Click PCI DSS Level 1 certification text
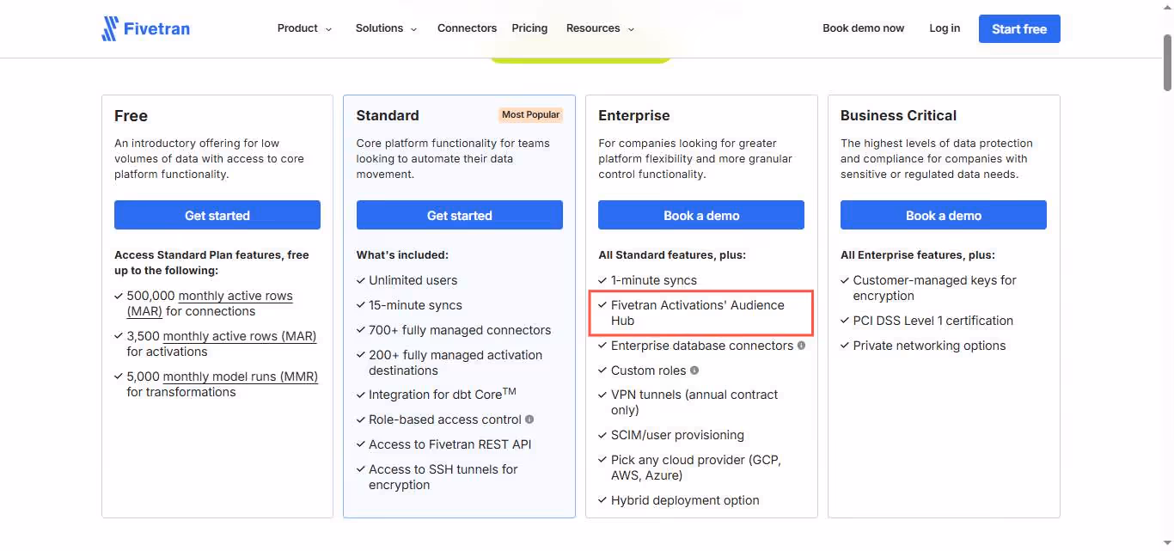 (x=933, y=321)
